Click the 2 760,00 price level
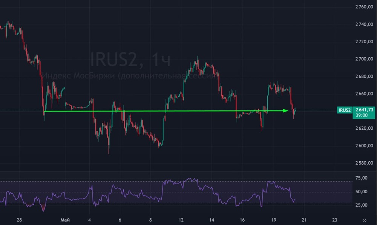The image size is (377, 225). click(364, 7)
